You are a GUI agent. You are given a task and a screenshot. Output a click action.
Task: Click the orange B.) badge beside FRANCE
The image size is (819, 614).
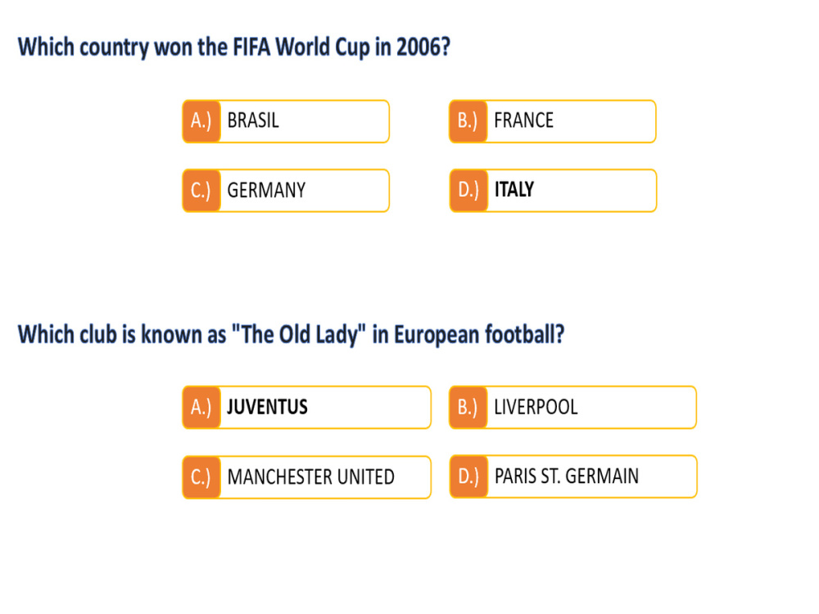pyautogui.click(x=468, y=121)
